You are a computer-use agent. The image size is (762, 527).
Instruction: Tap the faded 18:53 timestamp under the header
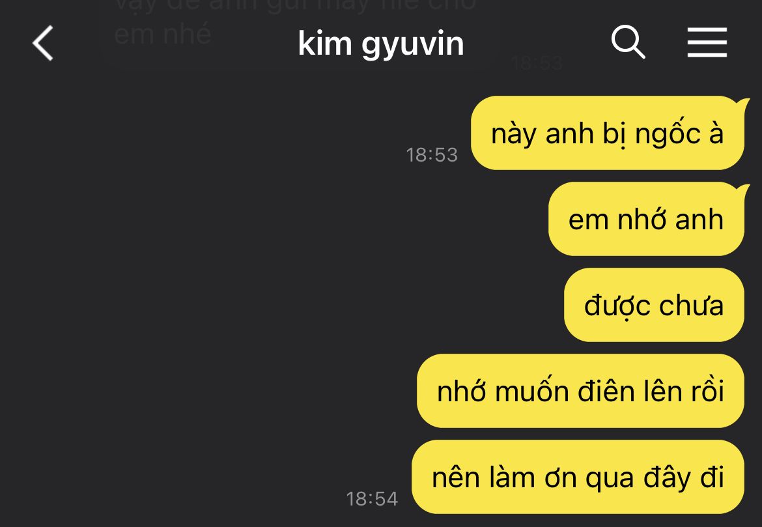(x=537, y=63)
